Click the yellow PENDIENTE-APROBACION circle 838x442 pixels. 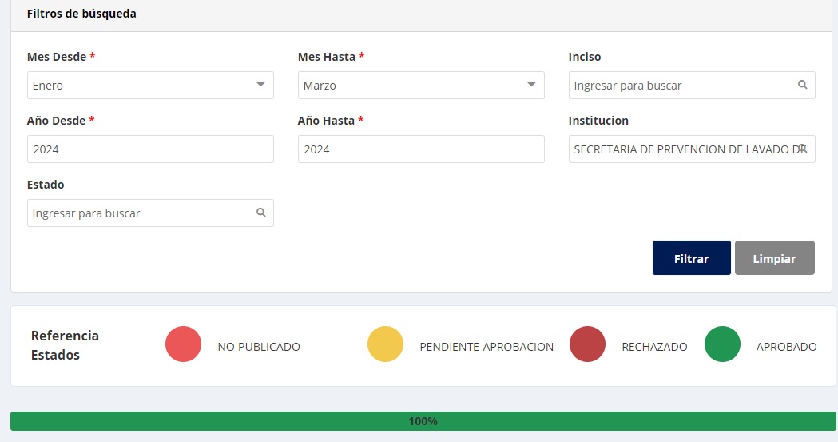385,344
